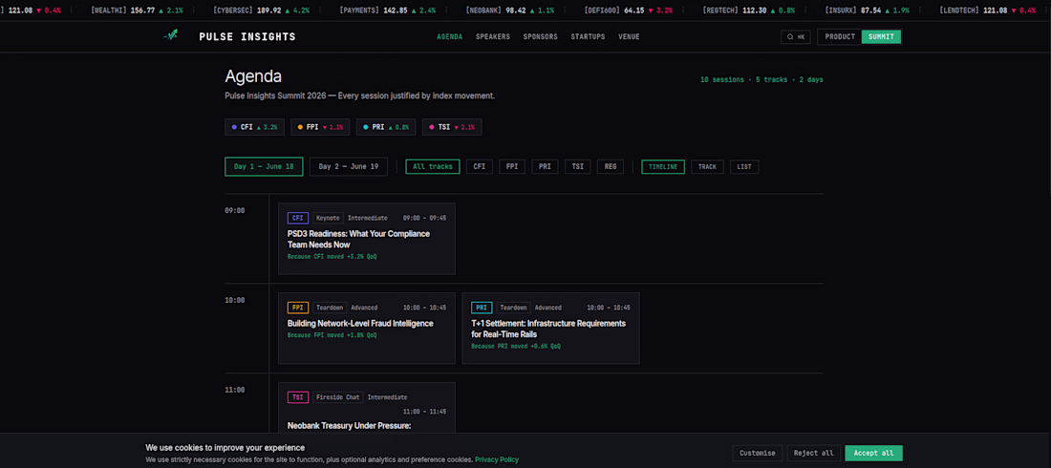Open the Sponsors nav link
This screenshot has width=1051, height=468.
coord(540,37)
